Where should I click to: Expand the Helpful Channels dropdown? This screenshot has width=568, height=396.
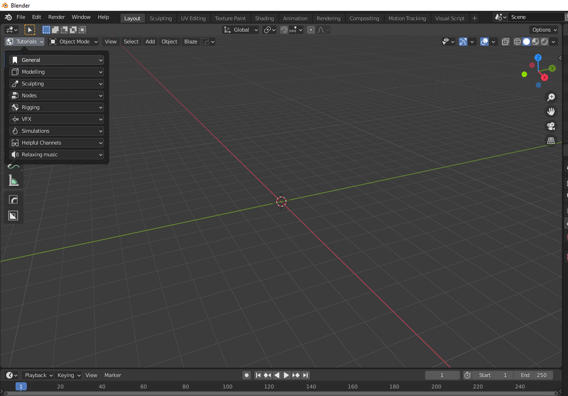pyautogui.click(x=57, y=142)
